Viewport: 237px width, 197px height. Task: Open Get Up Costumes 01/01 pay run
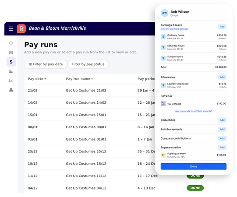[86, 139]
